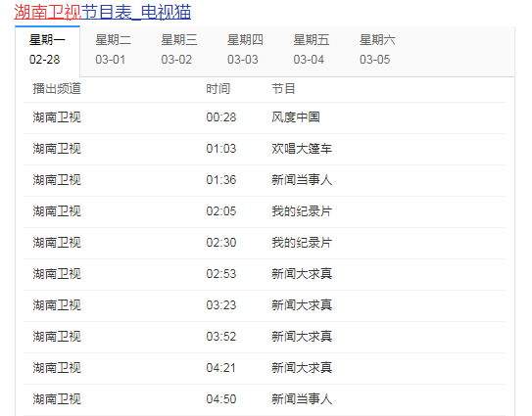View the 星期六 03-05 schedule tab
The height and width of the screenshot is (416, 532).
tap(377, 50)
